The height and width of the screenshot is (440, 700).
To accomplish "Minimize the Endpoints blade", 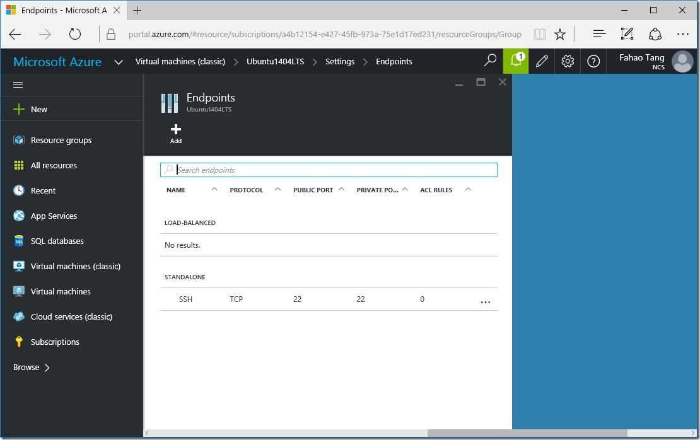I will click(x=459, y=85).
